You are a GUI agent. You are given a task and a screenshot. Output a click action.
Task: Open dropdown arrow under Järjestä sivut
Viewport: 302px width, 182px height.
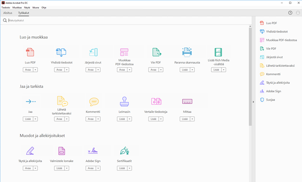coord(98,70)
